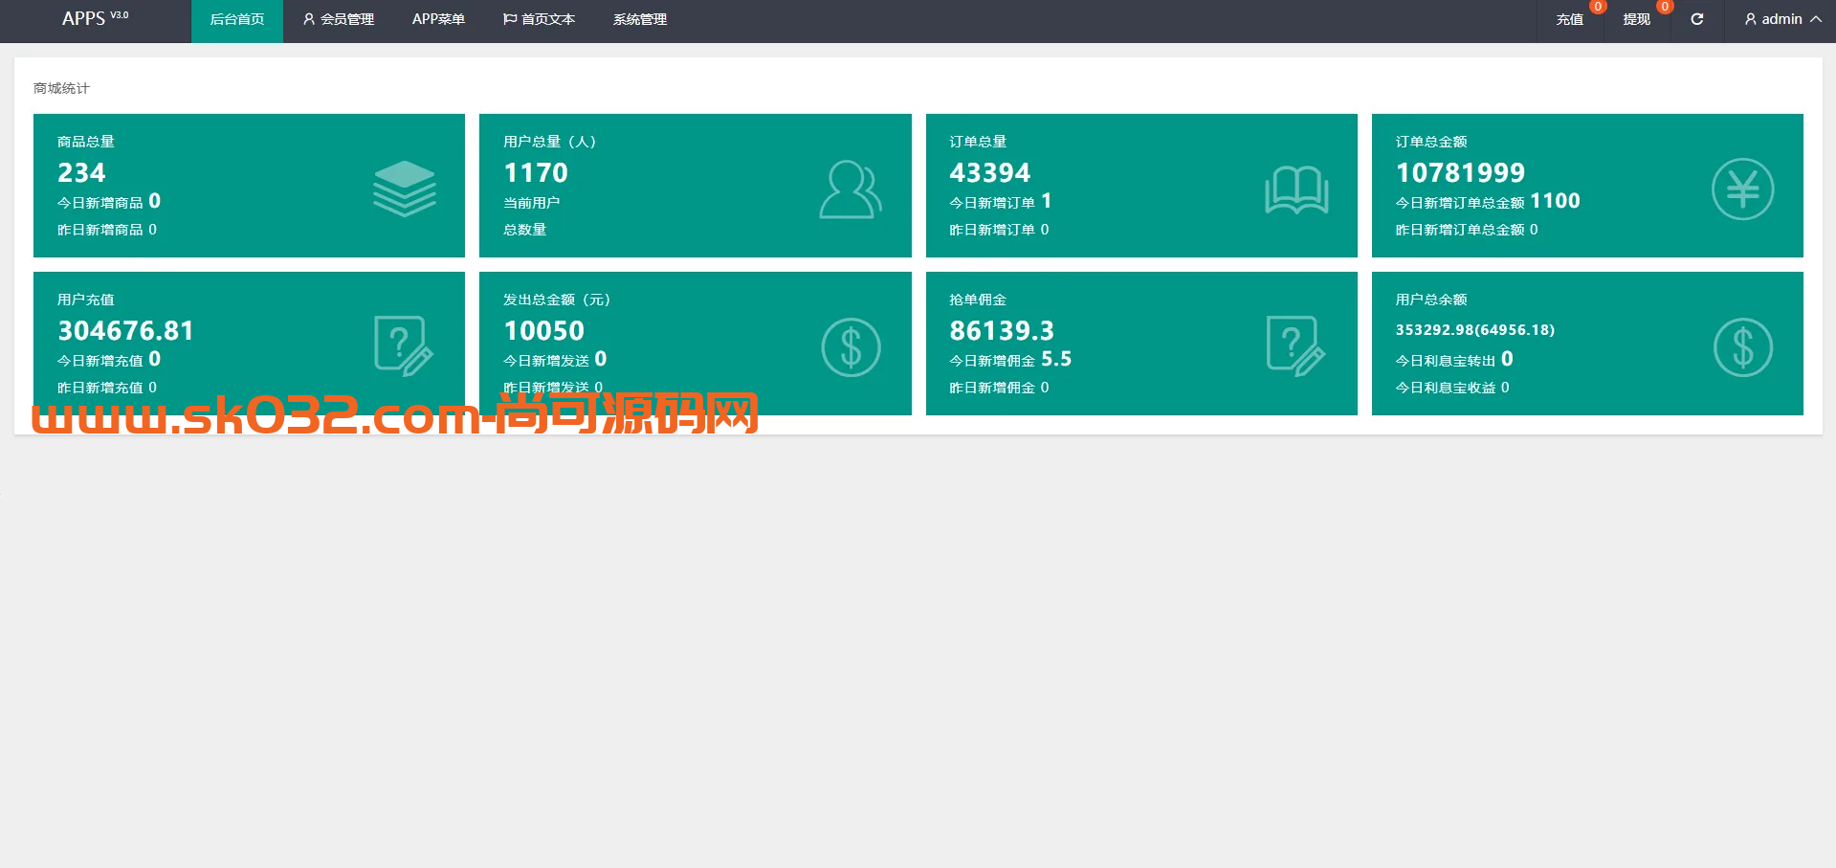Switch to the 会员管理 tab
This screenshot has height=868, width=1836.
pos(346,19)
